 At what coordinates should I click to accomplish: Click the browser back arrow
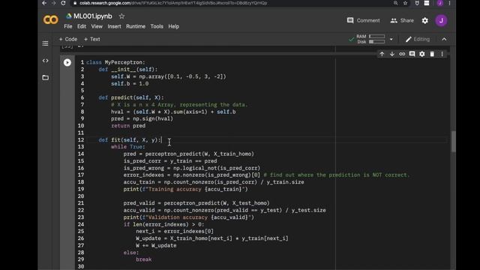(x=44, y=3)
